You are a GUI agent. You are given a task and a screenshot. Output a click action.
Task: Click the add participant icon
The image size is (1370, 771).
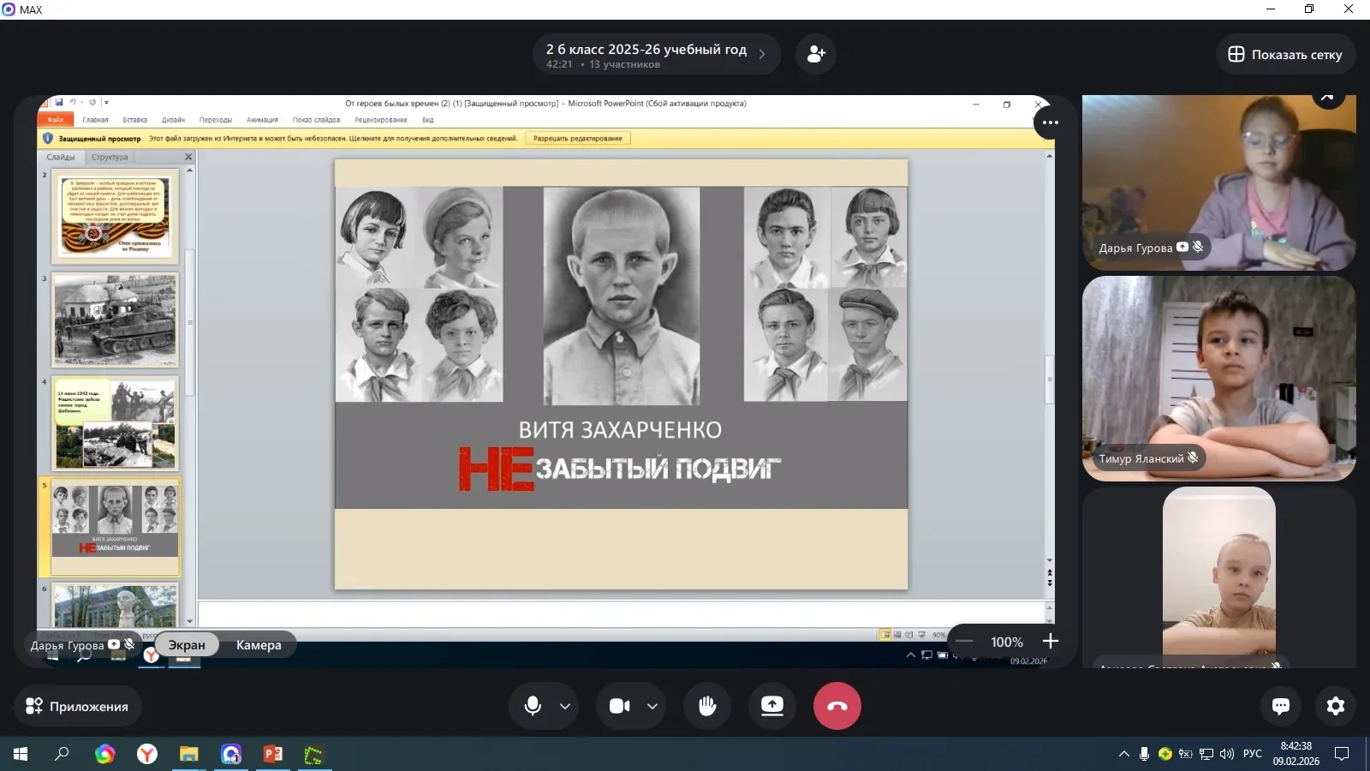[816, 54]
